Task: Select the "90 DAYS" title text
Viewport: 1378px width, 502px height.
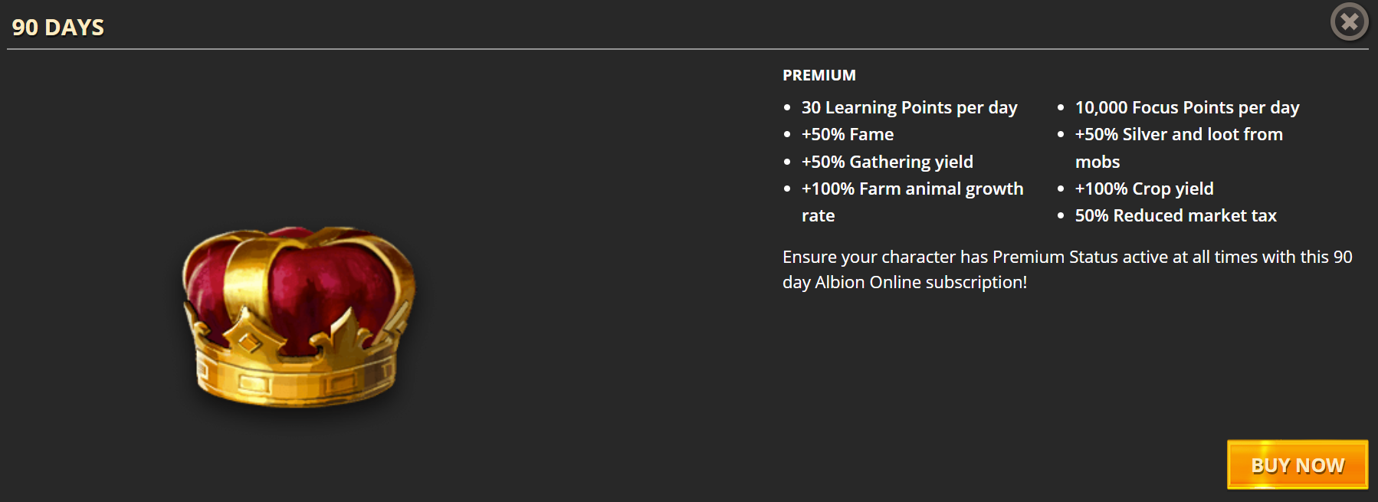Action: pos(58,28)
